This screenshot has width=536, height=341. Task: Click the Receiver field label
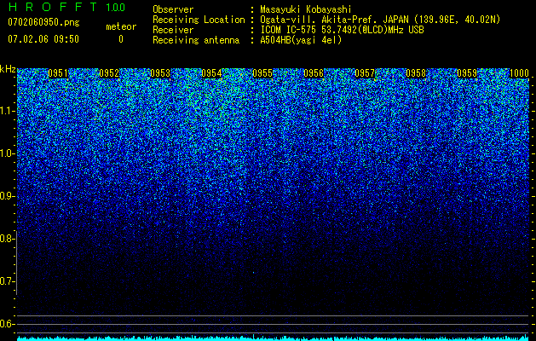point(173,30)
